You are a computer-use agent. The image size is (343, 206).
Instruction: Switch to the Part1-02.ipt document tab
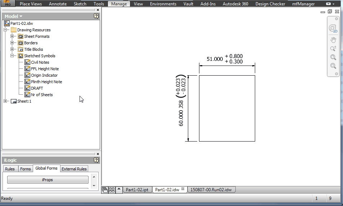coord(137,189)
